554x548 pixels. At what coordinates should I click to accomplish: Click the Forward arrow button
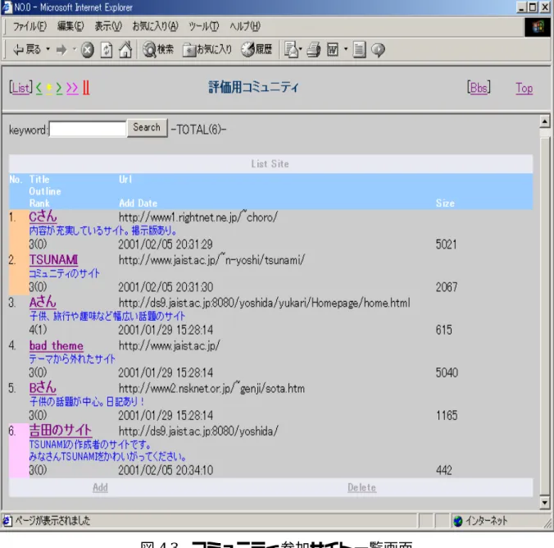click(x=61, y=49)
